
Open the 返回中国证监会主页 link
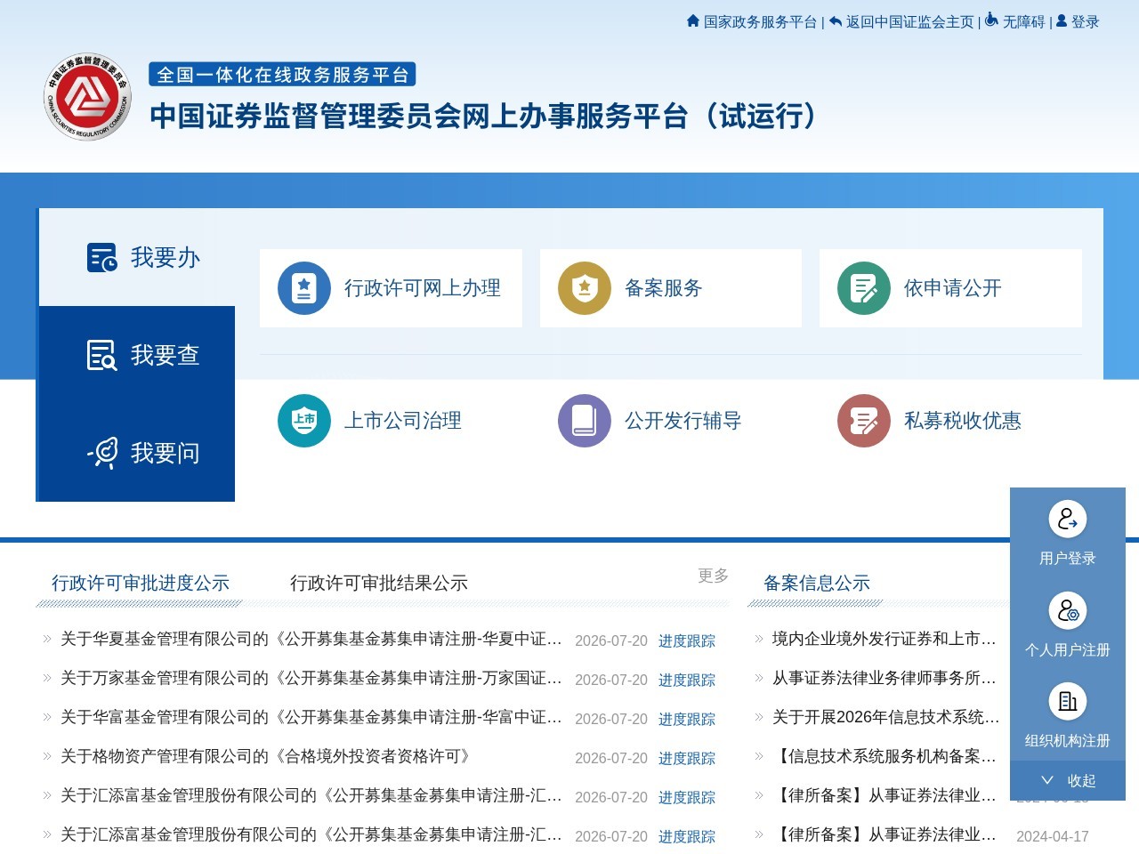[909, 21]
